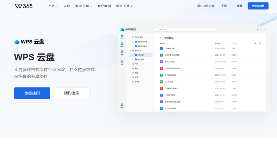
Task: Click the 登录 link
Action: pos(239,6)
